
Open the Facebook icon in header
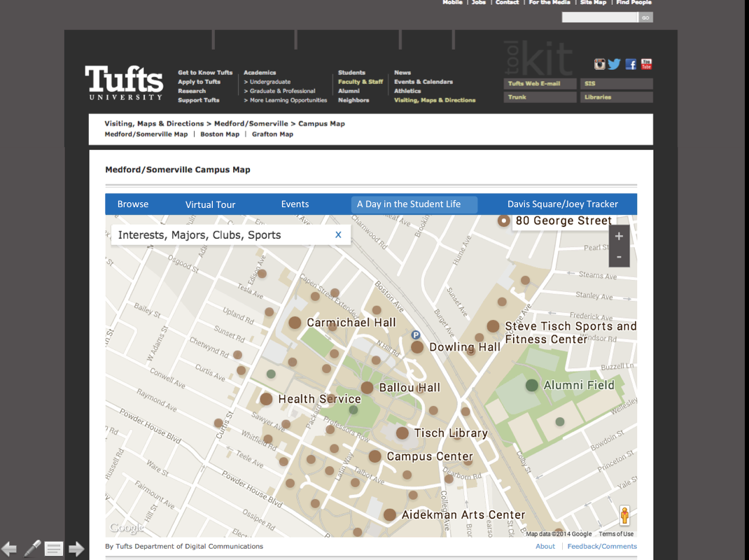631,64
